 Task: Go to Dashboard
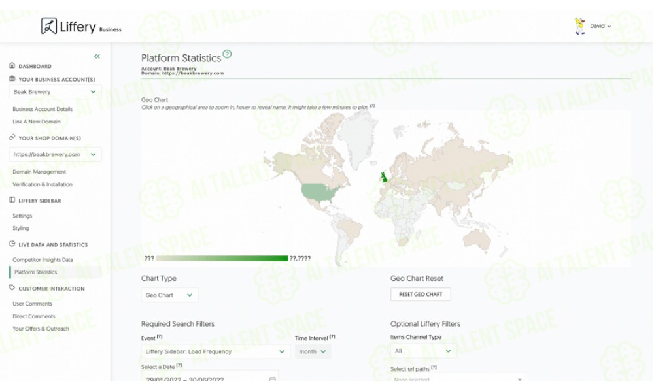pos(35,66)
